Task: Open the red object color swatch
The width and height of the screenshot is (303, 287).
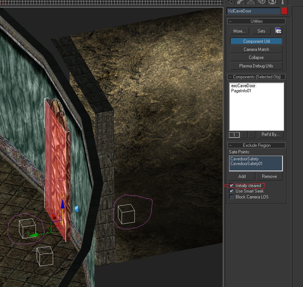Action: 284,11
